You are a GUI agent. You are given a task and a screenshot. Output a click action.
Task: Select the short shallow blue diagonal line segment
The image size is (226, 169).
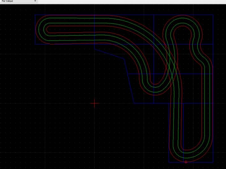pyautogui.click(x=110, y=54)
